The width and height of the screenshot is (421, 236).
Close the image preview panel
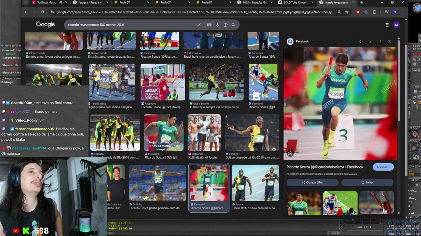(390, 42)
